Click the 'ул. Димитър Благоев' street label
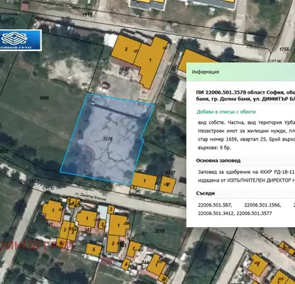295x284 pixels. [91, 197]
